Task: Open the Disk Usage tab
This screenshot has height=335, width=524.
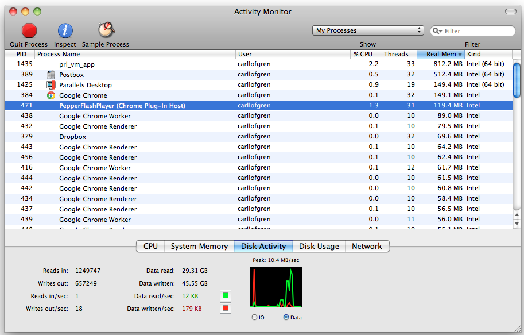Action: pos(319,247)
